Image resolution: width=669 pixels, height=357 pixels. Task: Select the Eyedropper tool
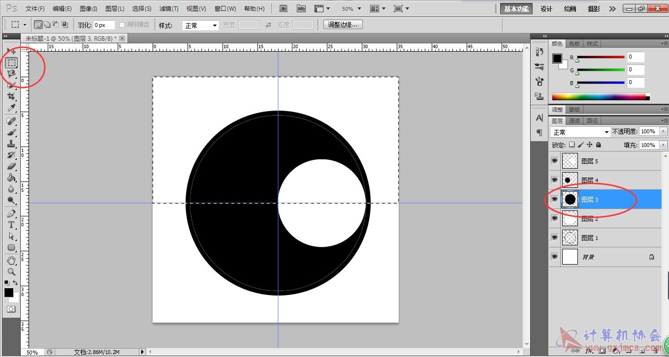11,108
